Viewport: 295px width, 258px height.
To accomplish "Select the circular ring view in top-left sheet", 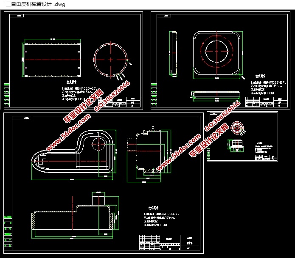I will (111, 59).
